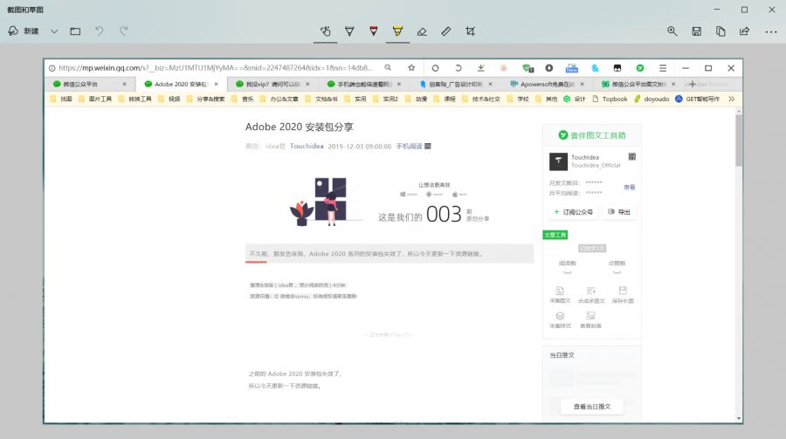
Task: Select the ruler tool
Action: (445, 31)
